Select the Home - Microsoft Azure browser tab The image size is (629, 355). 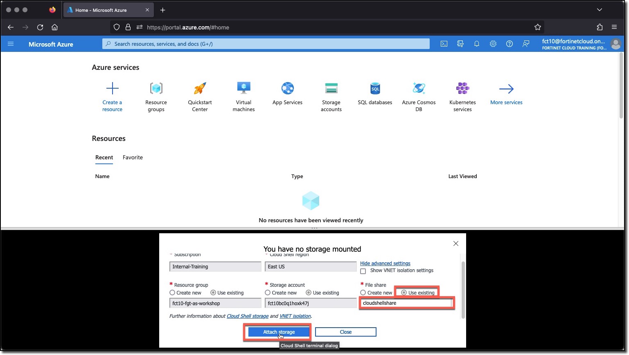[108, 10]
